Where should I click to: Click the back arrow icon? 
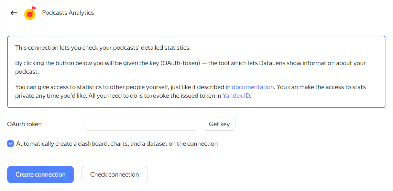[14, 13]
